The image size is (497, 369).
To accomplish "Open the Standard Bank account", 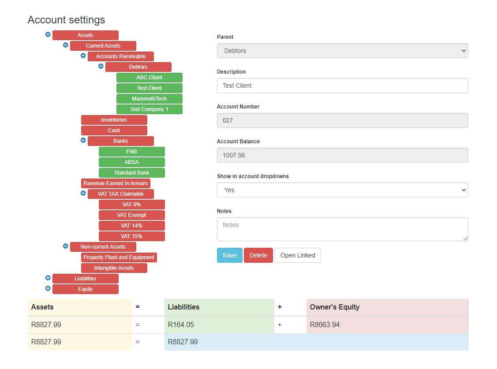I will (x=131, y=173).
